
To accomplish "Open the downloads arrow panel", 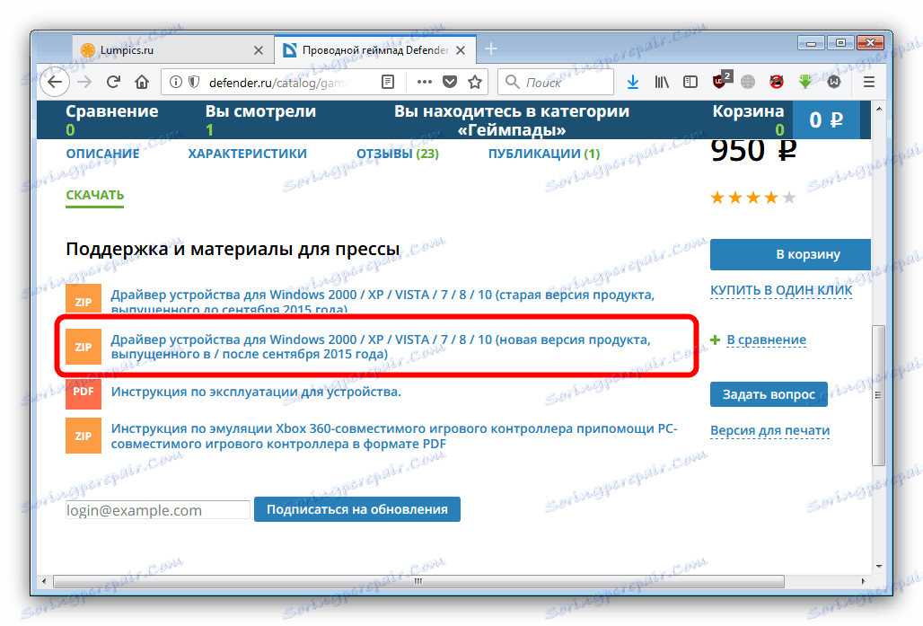I will (633, 82).
